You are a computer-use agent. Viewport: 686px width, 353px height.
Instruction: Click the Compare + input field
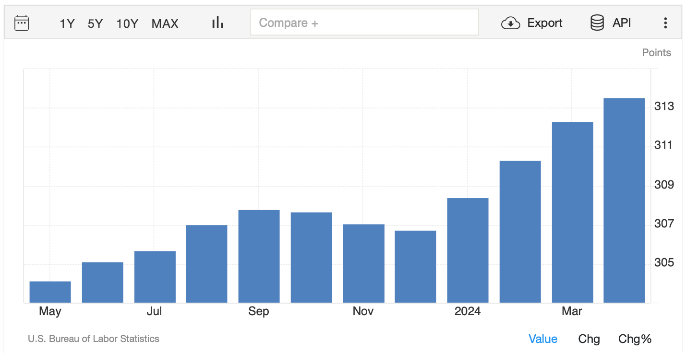coord(364,22)
